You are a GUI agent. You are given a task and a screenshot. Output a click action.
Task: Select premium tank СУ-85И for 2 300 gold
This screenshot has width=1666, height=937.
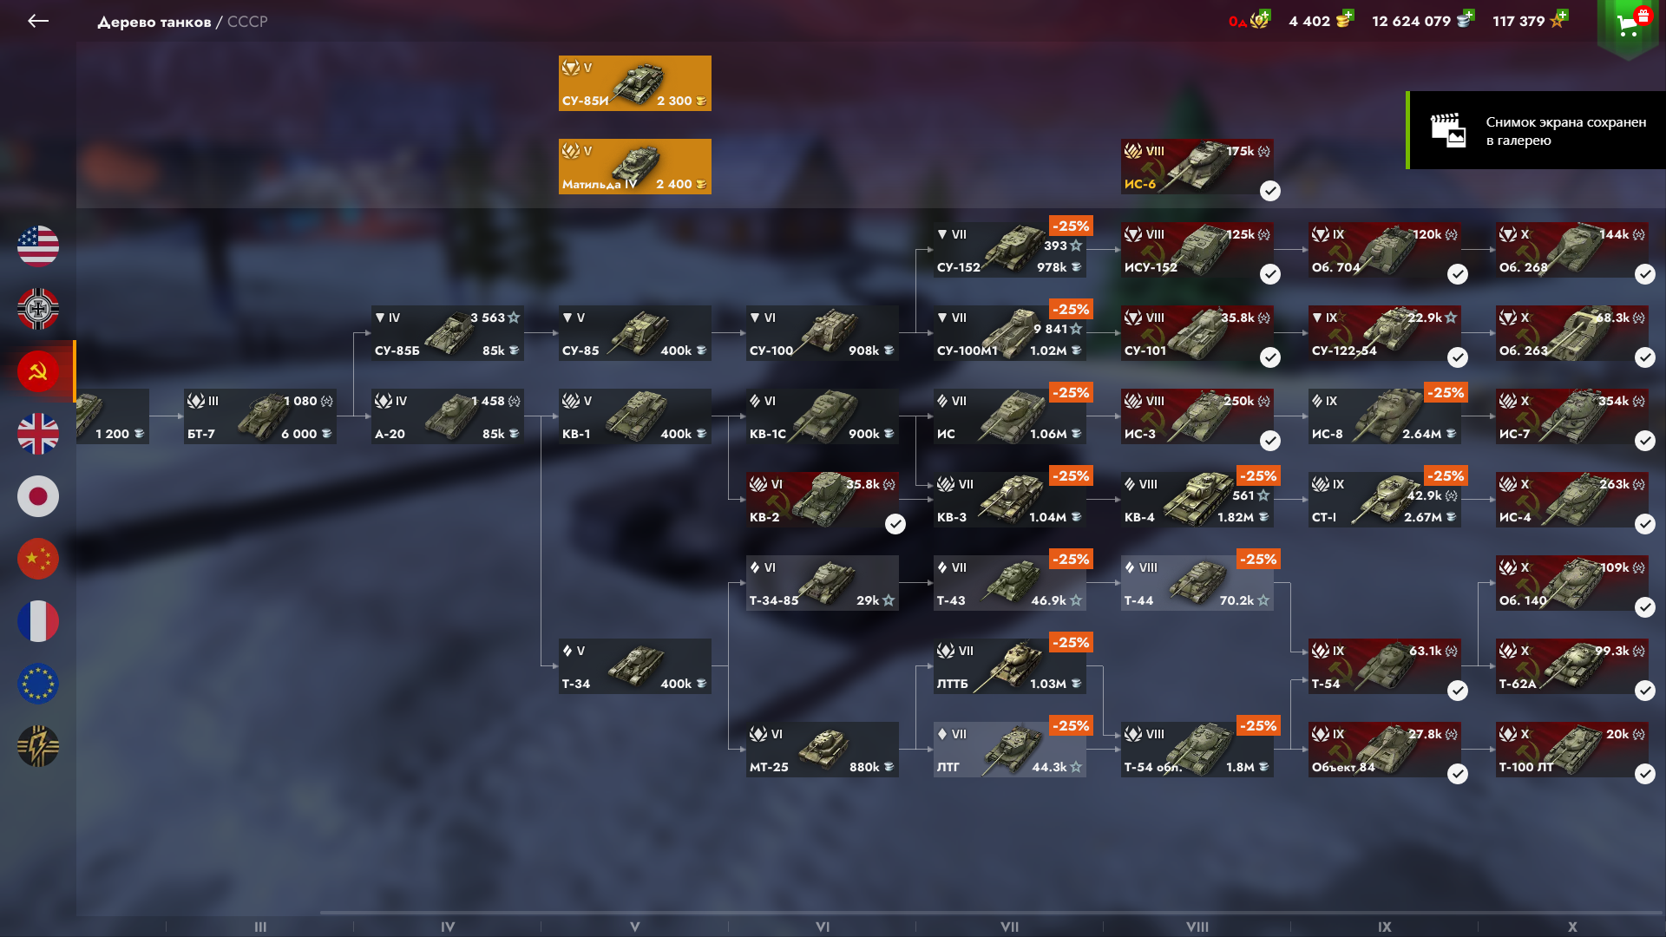click(635, 83)
